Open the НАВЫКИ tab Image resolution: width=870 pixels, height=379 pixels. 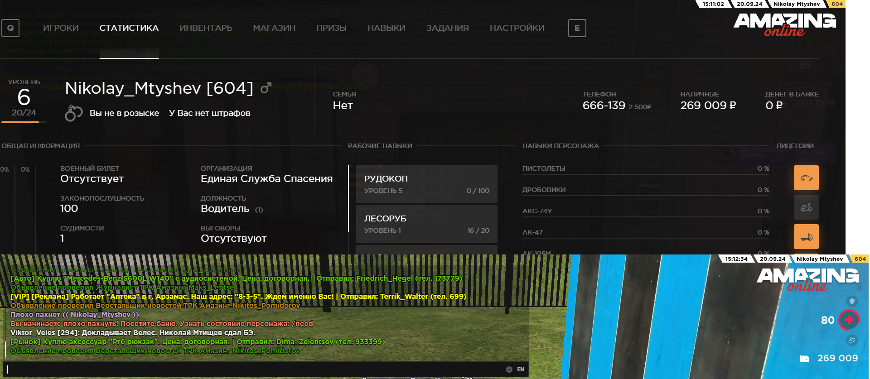387,28
